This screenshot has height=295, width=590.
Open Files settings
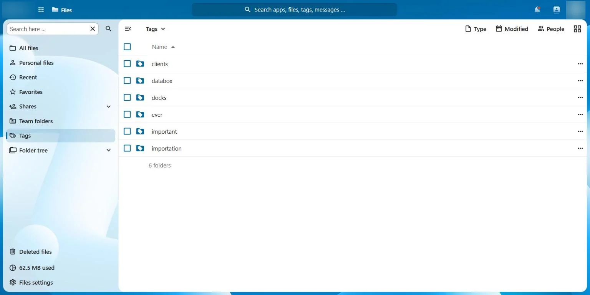[x=61, y=282]
